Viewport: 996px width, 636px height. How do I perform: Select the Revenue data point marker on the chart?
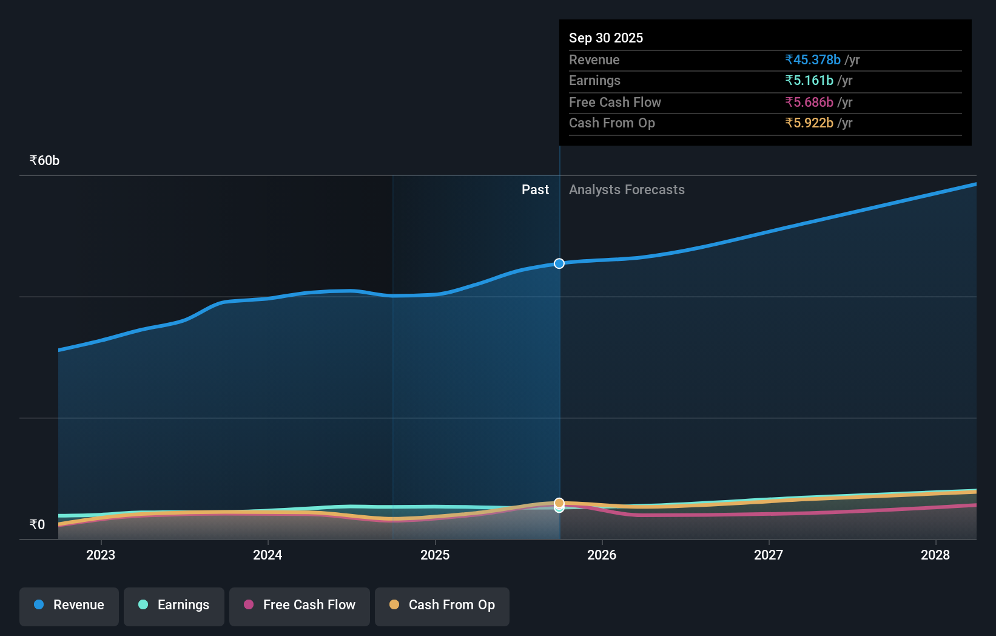(x=559, y=263)
